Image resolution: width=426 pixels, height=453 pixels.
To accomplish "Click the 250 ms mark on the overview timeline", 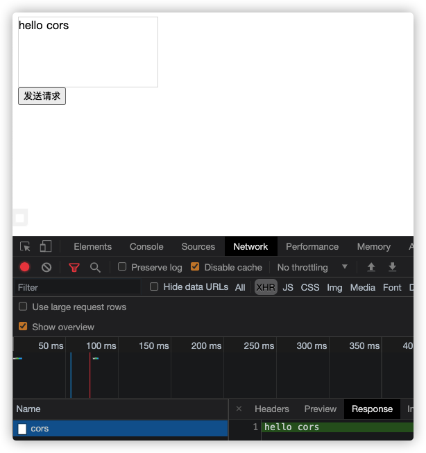I will tap(259, 345).
